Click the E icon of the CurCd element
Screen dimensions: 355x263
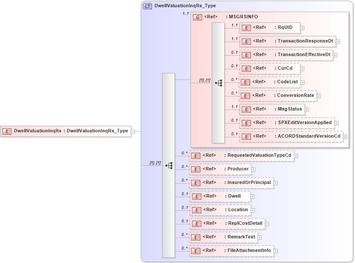[246, 68]
